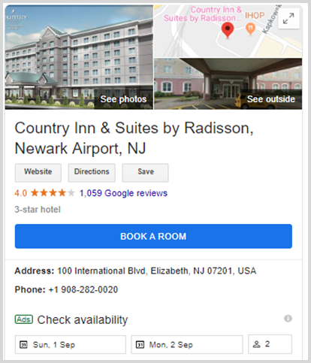The width and height of the screenshot is (311, 363).
Task: Open the 1,059 Google reviews link
Action: (x=123, y=193)
